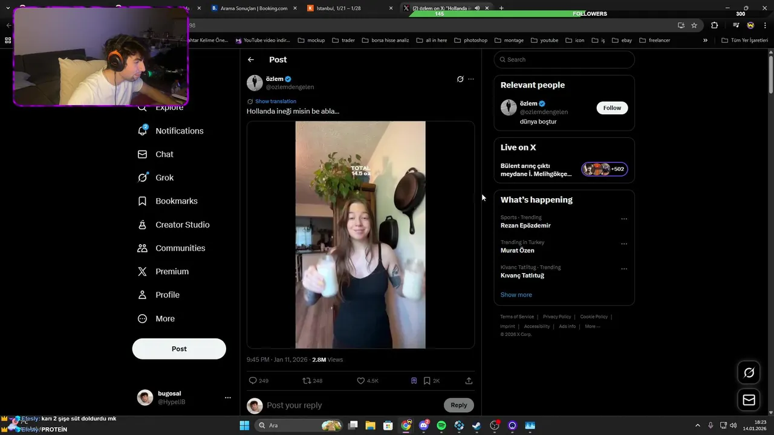Viewport: 774px width, 435px height.
Task: Open floating Messages envelope button
Action: click(749, 400)
